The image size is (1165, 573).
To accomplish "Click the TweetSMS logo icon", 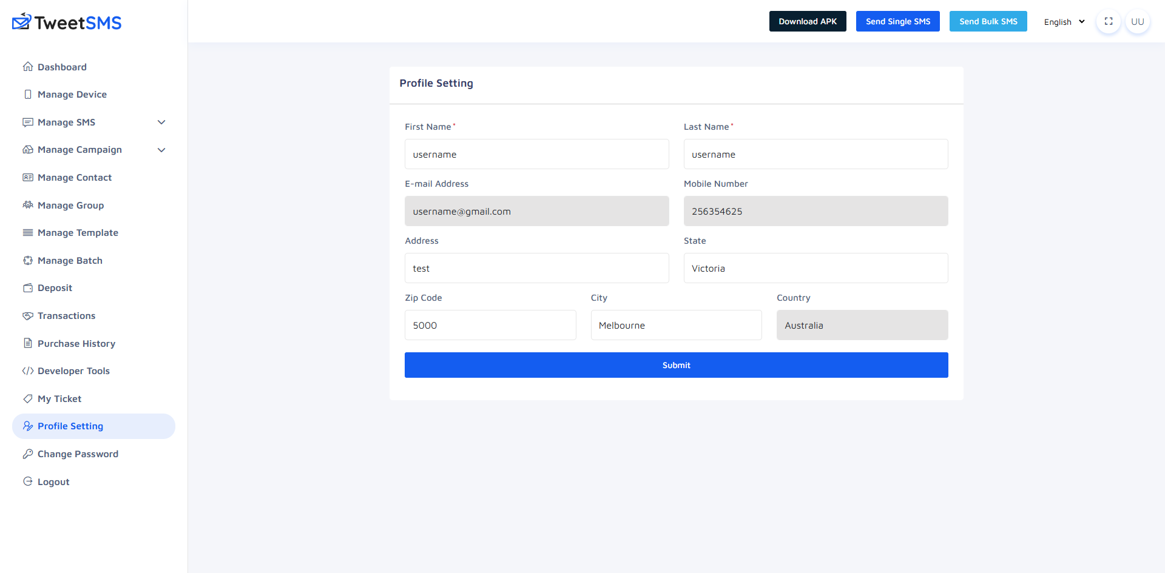I will pos(20,21).
